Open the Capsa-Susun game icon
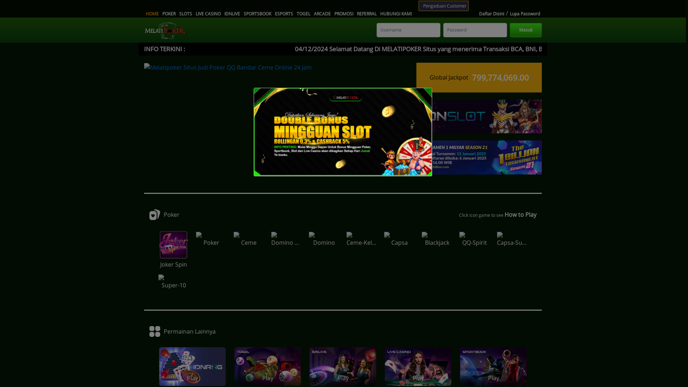This screenshot has height=387, width=688. coord(512,239)
